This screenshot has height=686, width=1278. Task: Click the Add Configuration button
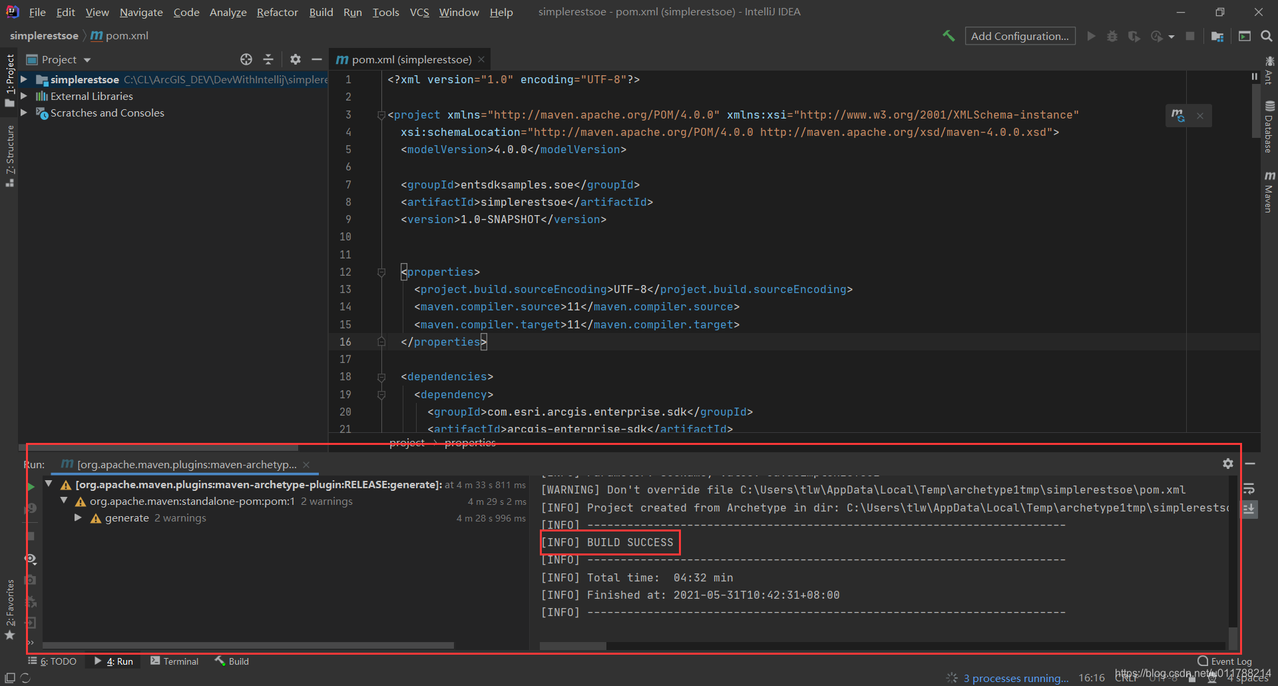coord(1020,36)
